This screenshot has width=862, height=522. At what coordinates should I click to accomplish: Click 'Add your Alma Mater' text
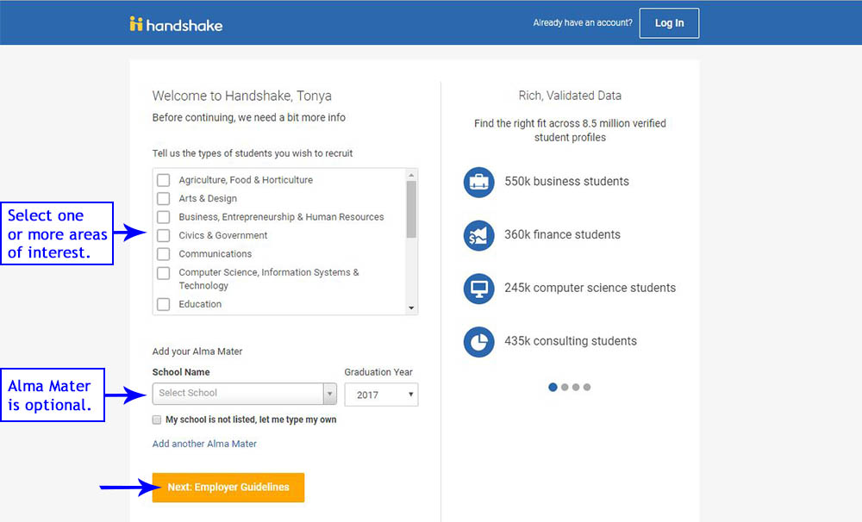point(197,351)
